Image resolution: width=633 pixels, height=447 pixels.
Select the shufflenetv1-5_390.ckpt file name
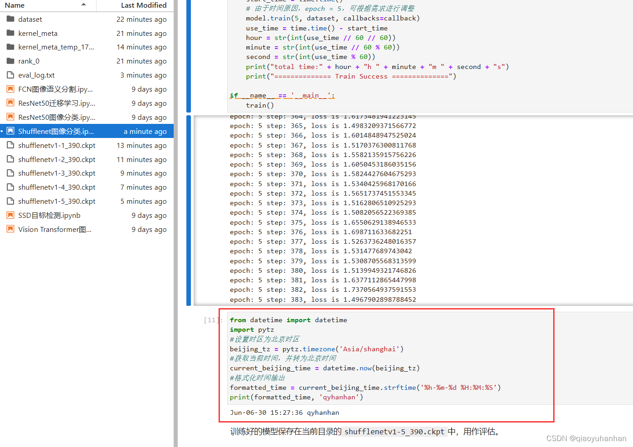tap(57, 201)
